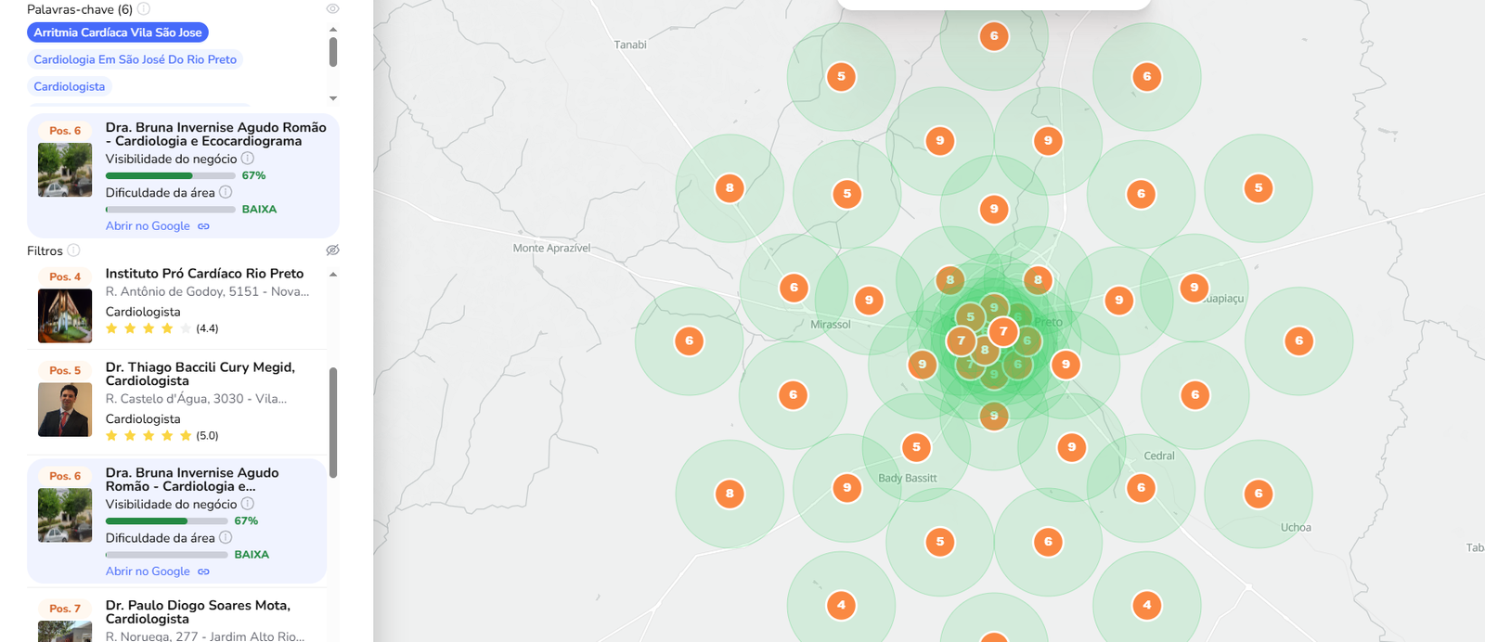The image size is (1485, 642).
Task: Click the top 67% visibility progress bar
Action: point(171,175)
